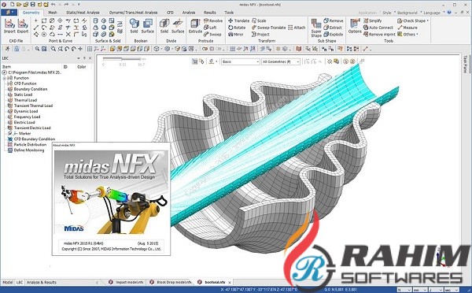Switch to the Analysis ribbon tab
This screenshot has height=293, width=472.
[x=189, y=13]
